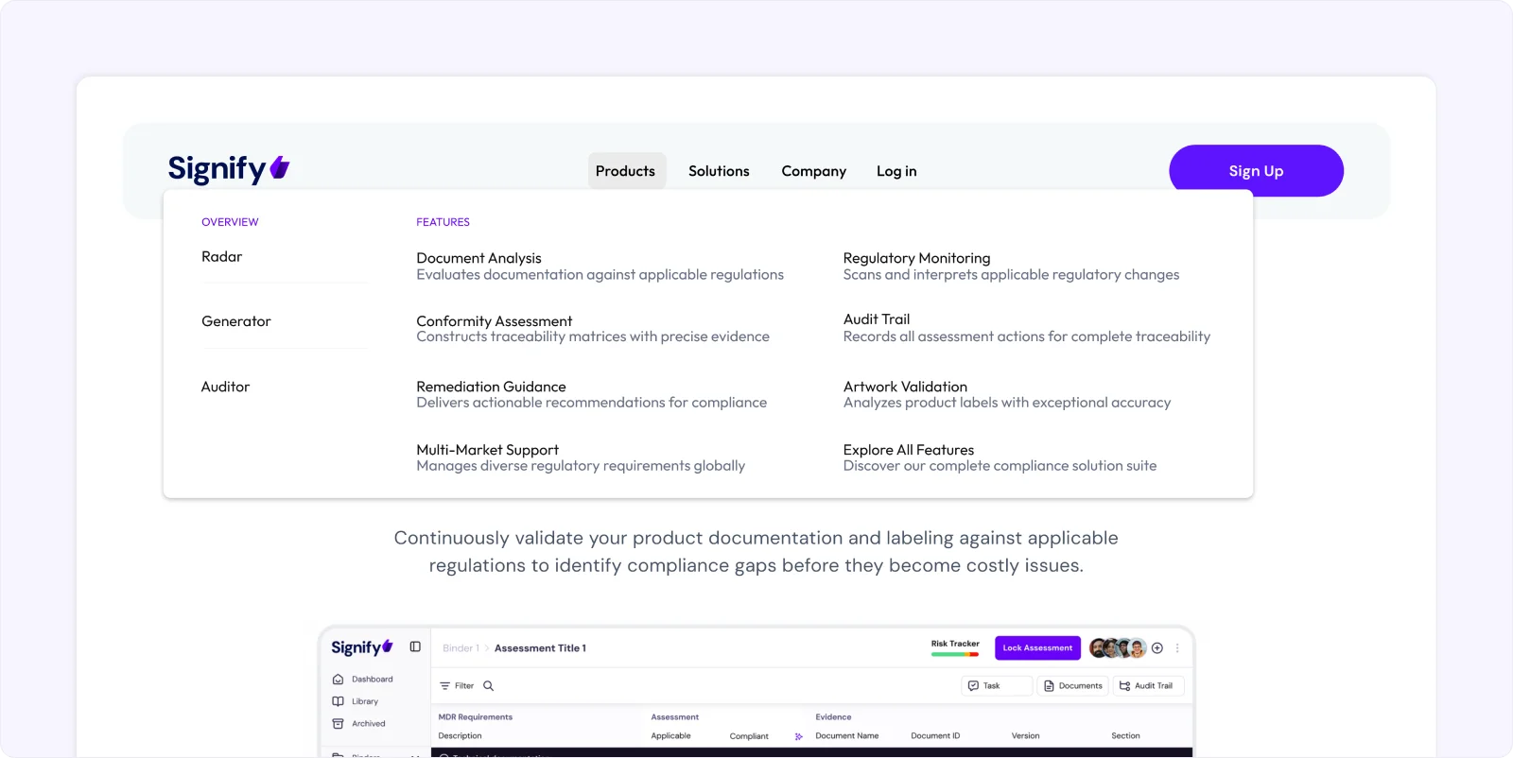Toggle the sidebar collapse icon in app preview
The height and width of the screenshot is (758, 1513).
[415, 646]
